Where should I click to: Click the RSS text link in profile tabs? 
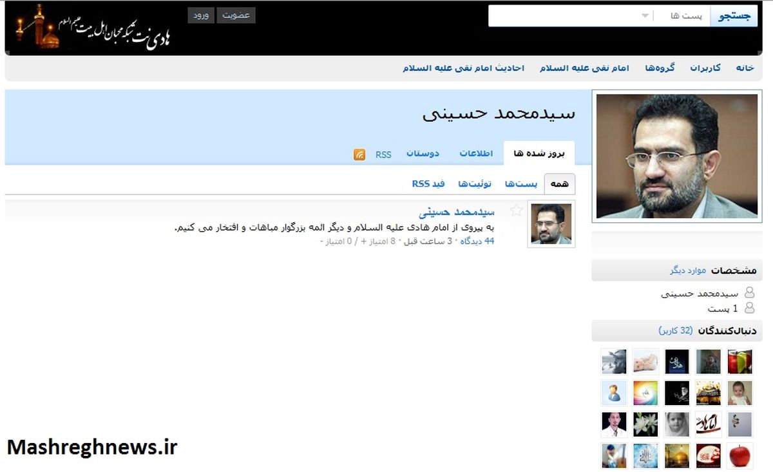point(383,155)
